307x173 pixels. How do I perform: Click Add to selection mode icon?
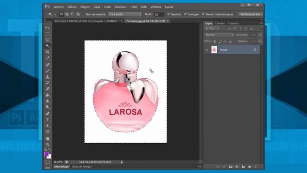coord(67,14)
